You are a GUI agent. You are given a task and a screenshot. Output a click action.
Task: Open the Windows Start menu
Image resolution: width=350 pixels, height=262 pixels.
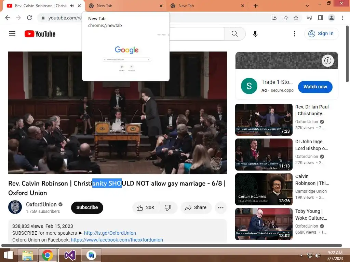(x=8, y=255)
